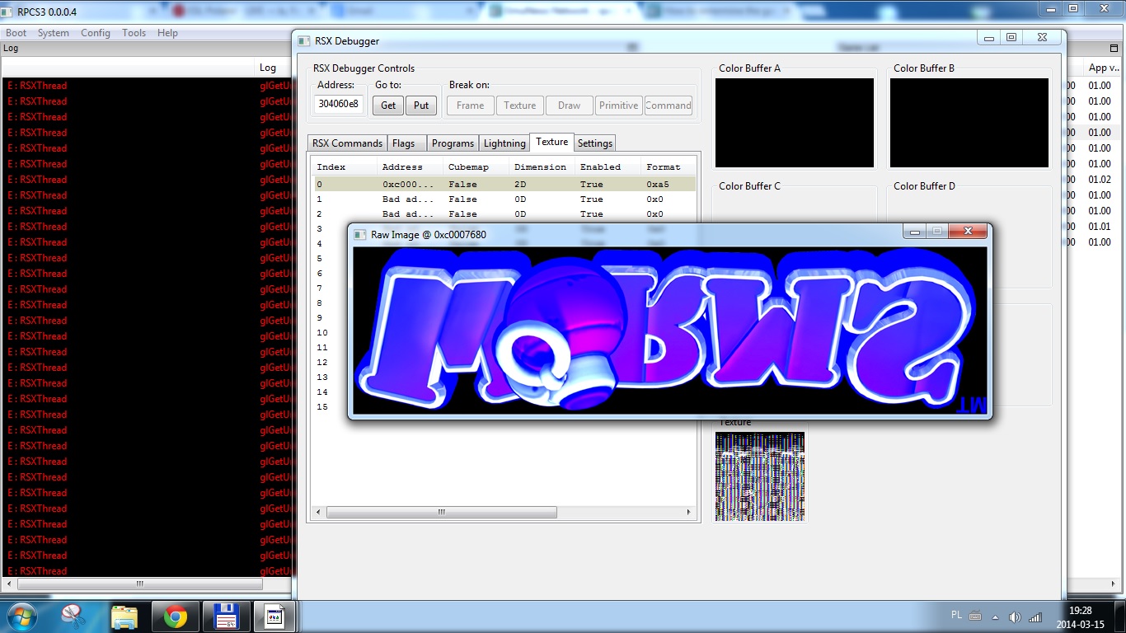The height and width of the screenshot is (633, 1126).
Task: Click the PL language indicator
Action: click(x=956, y=615)
